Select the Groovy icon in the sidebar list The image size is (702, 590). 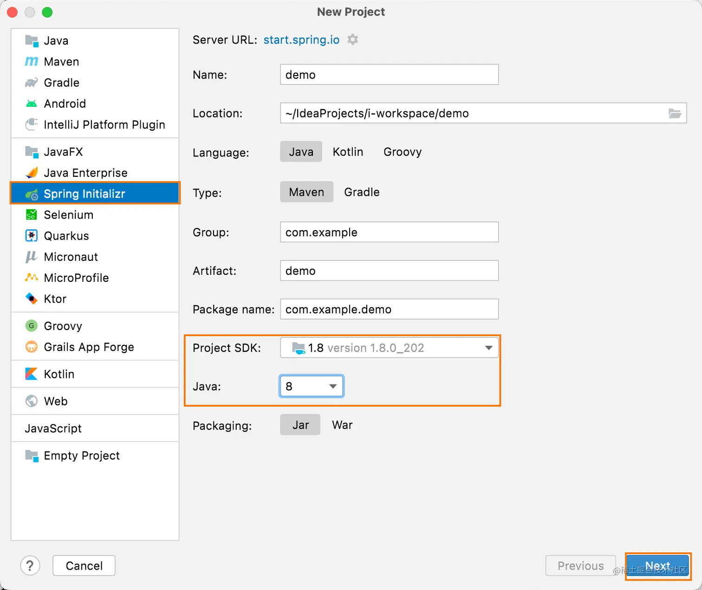coord(32,326)
